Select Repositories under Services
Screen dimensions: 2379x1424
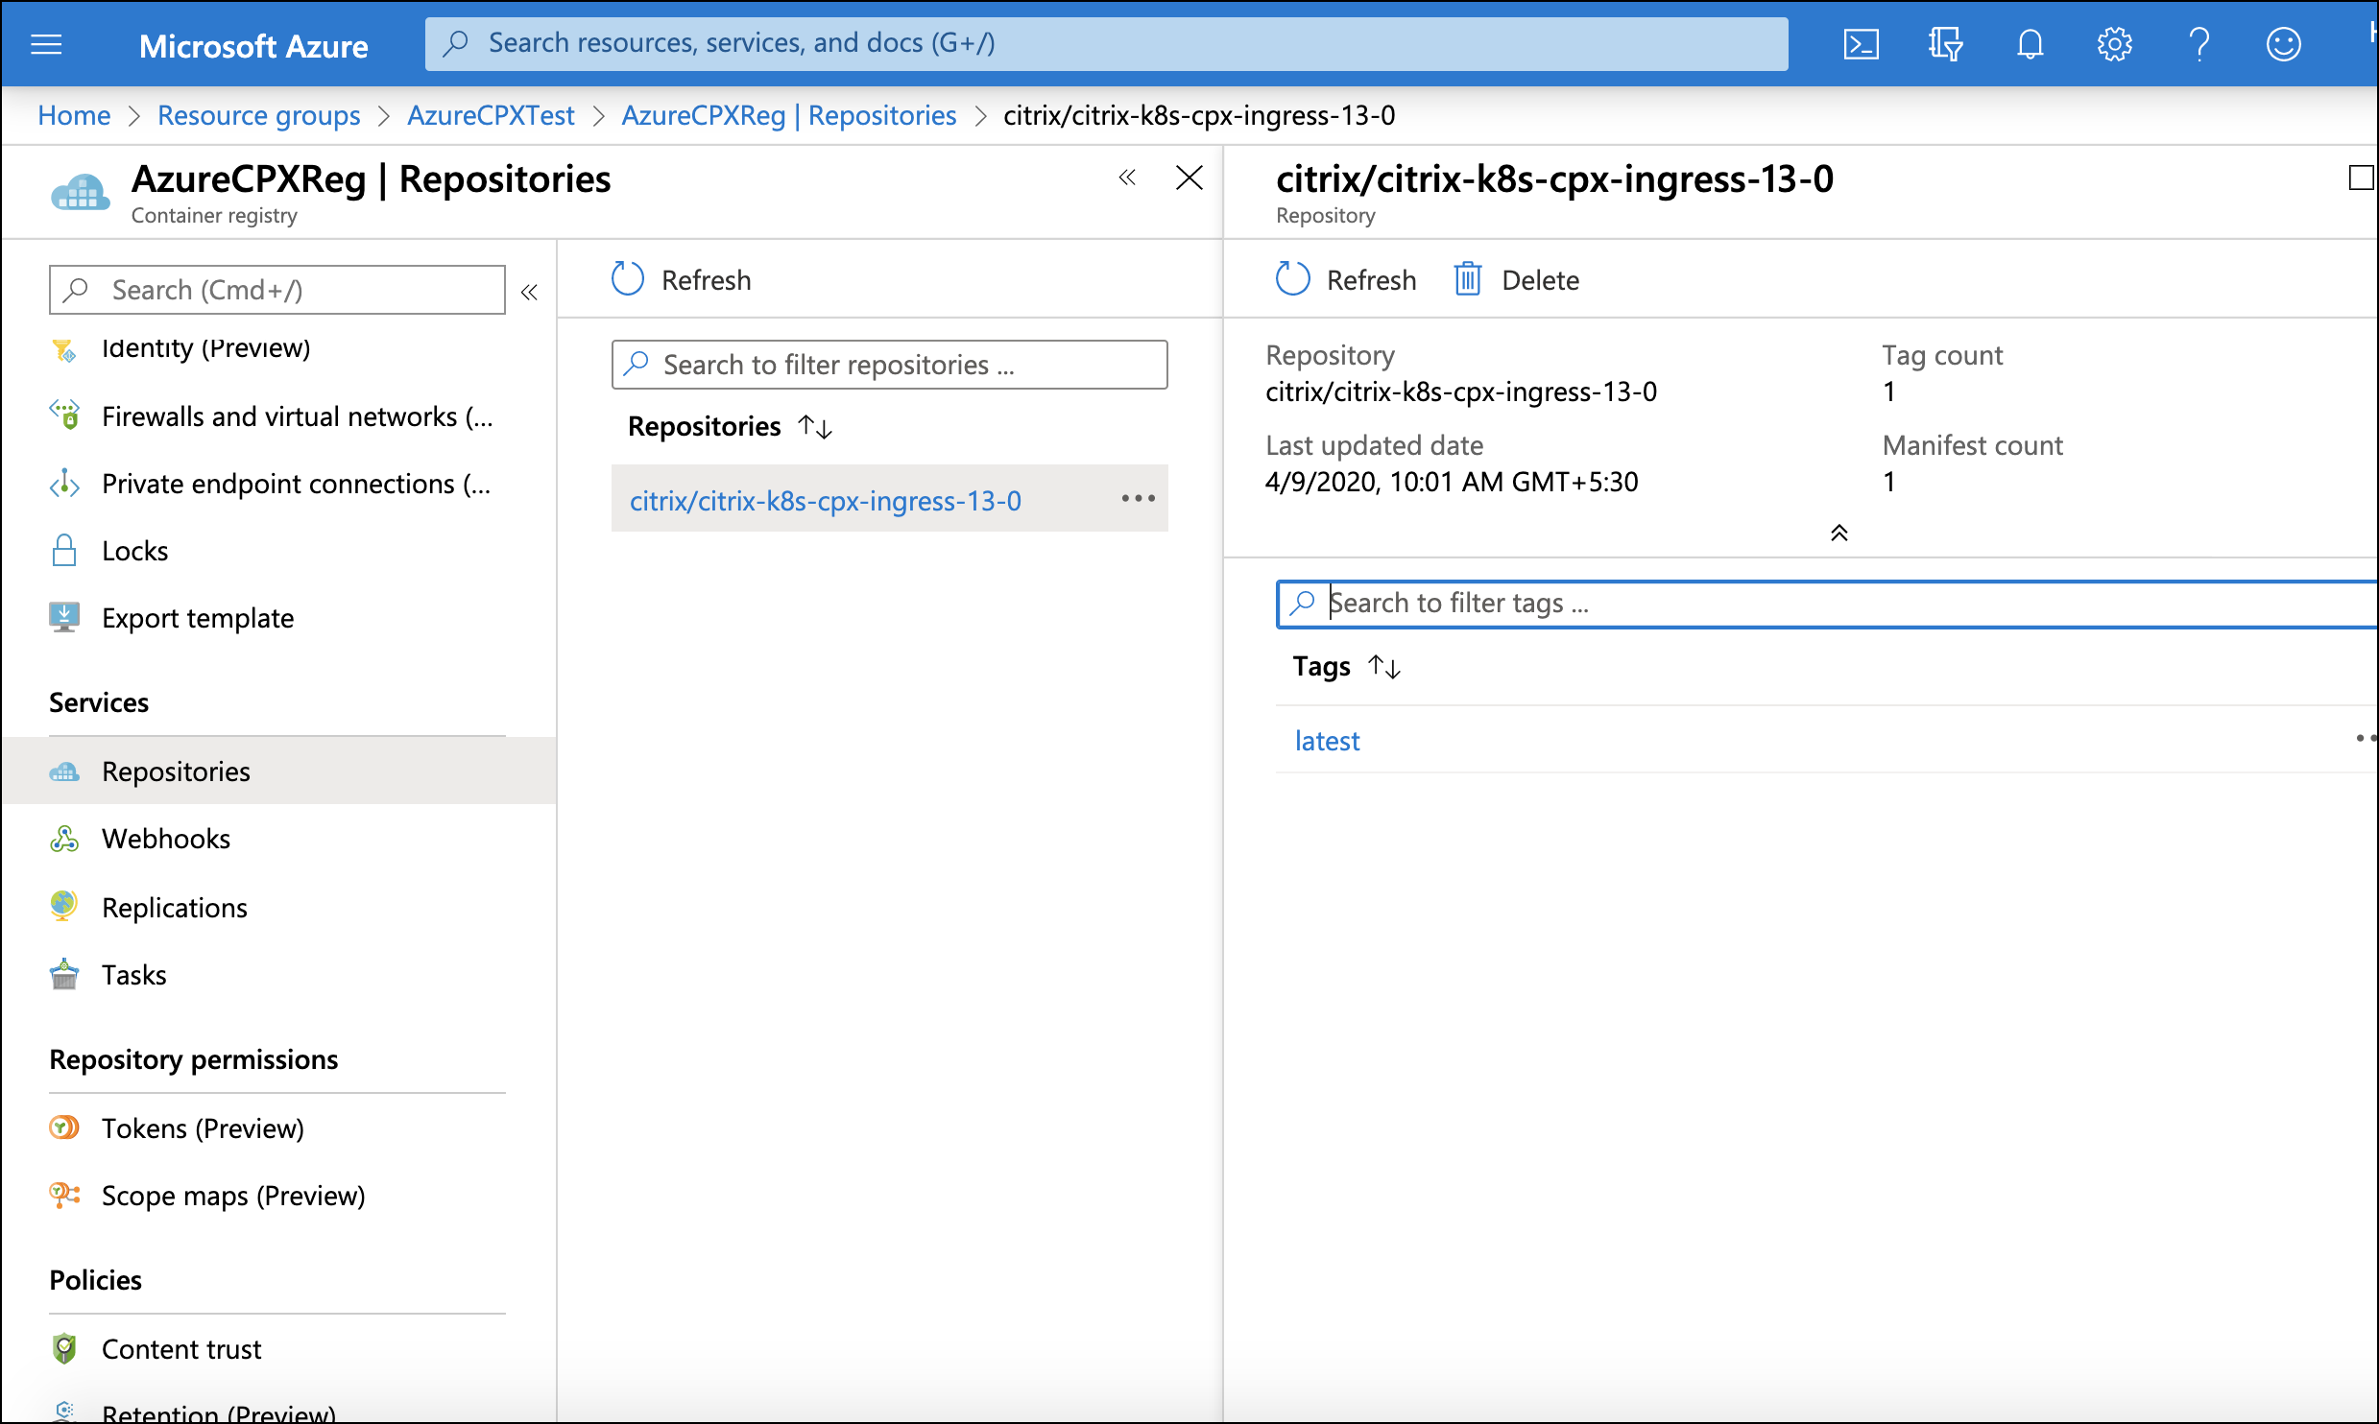278,771
